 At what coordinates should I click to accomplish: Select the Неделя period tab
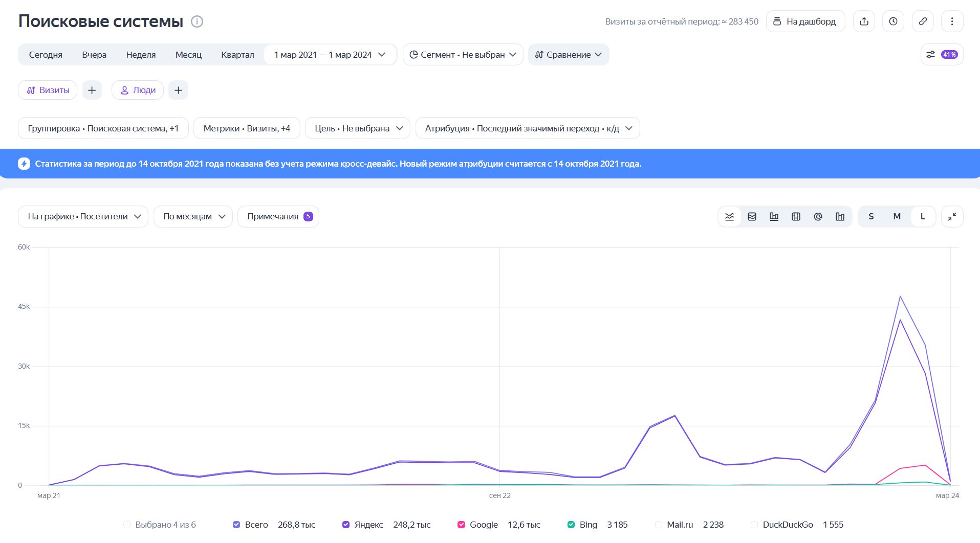(141, 55)
